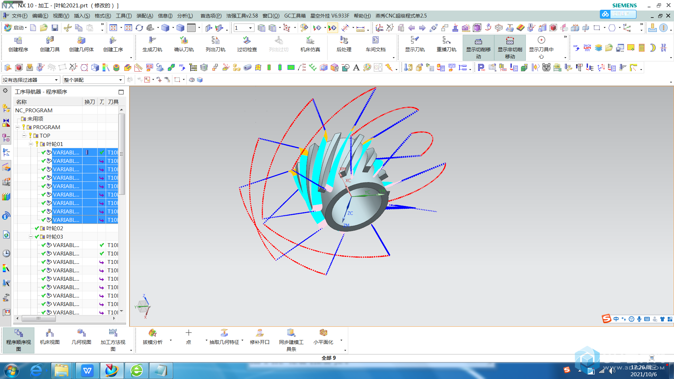Switch to 几何视图 geometry view
Screen dimensions: 674x379
81,337
